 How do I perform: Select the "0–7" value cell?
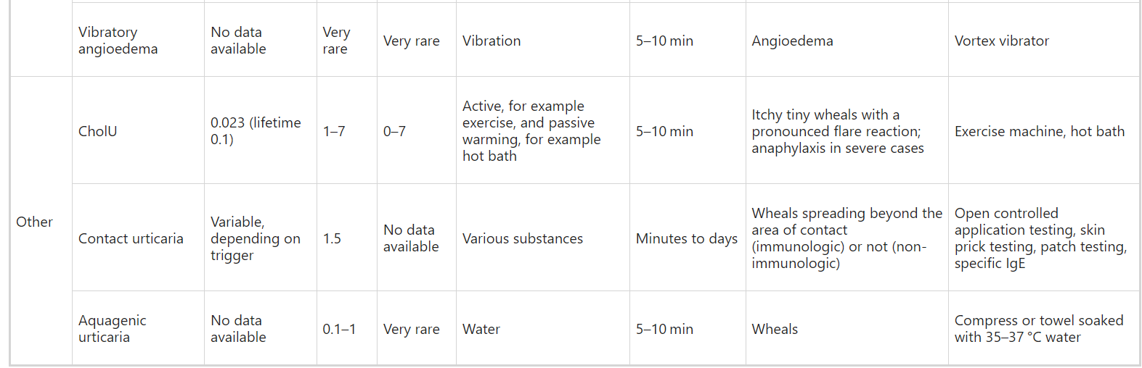coord(394,131)
